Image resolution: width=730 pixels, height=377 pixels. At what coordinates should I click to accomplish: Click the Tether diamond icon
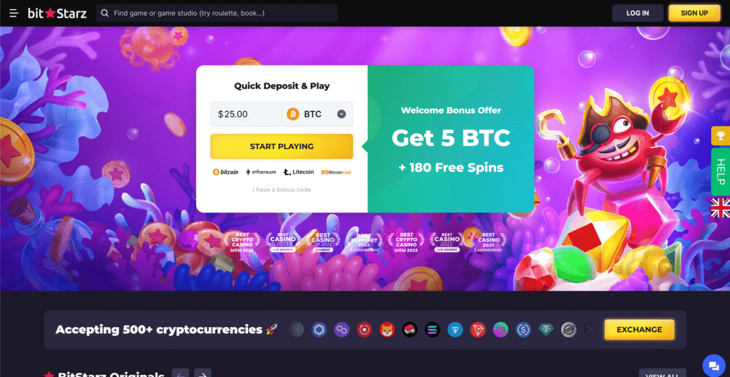tap(546, 329)
